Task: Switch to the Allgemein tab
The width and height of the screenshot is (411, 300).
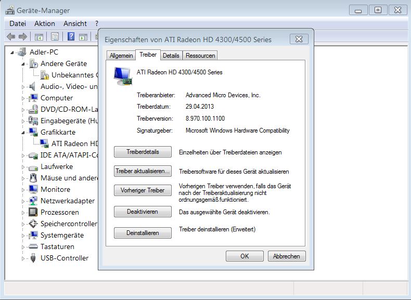Action: (121, 55)
